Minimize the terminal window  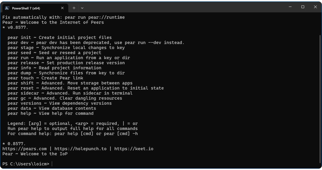[x=291, y=7]
